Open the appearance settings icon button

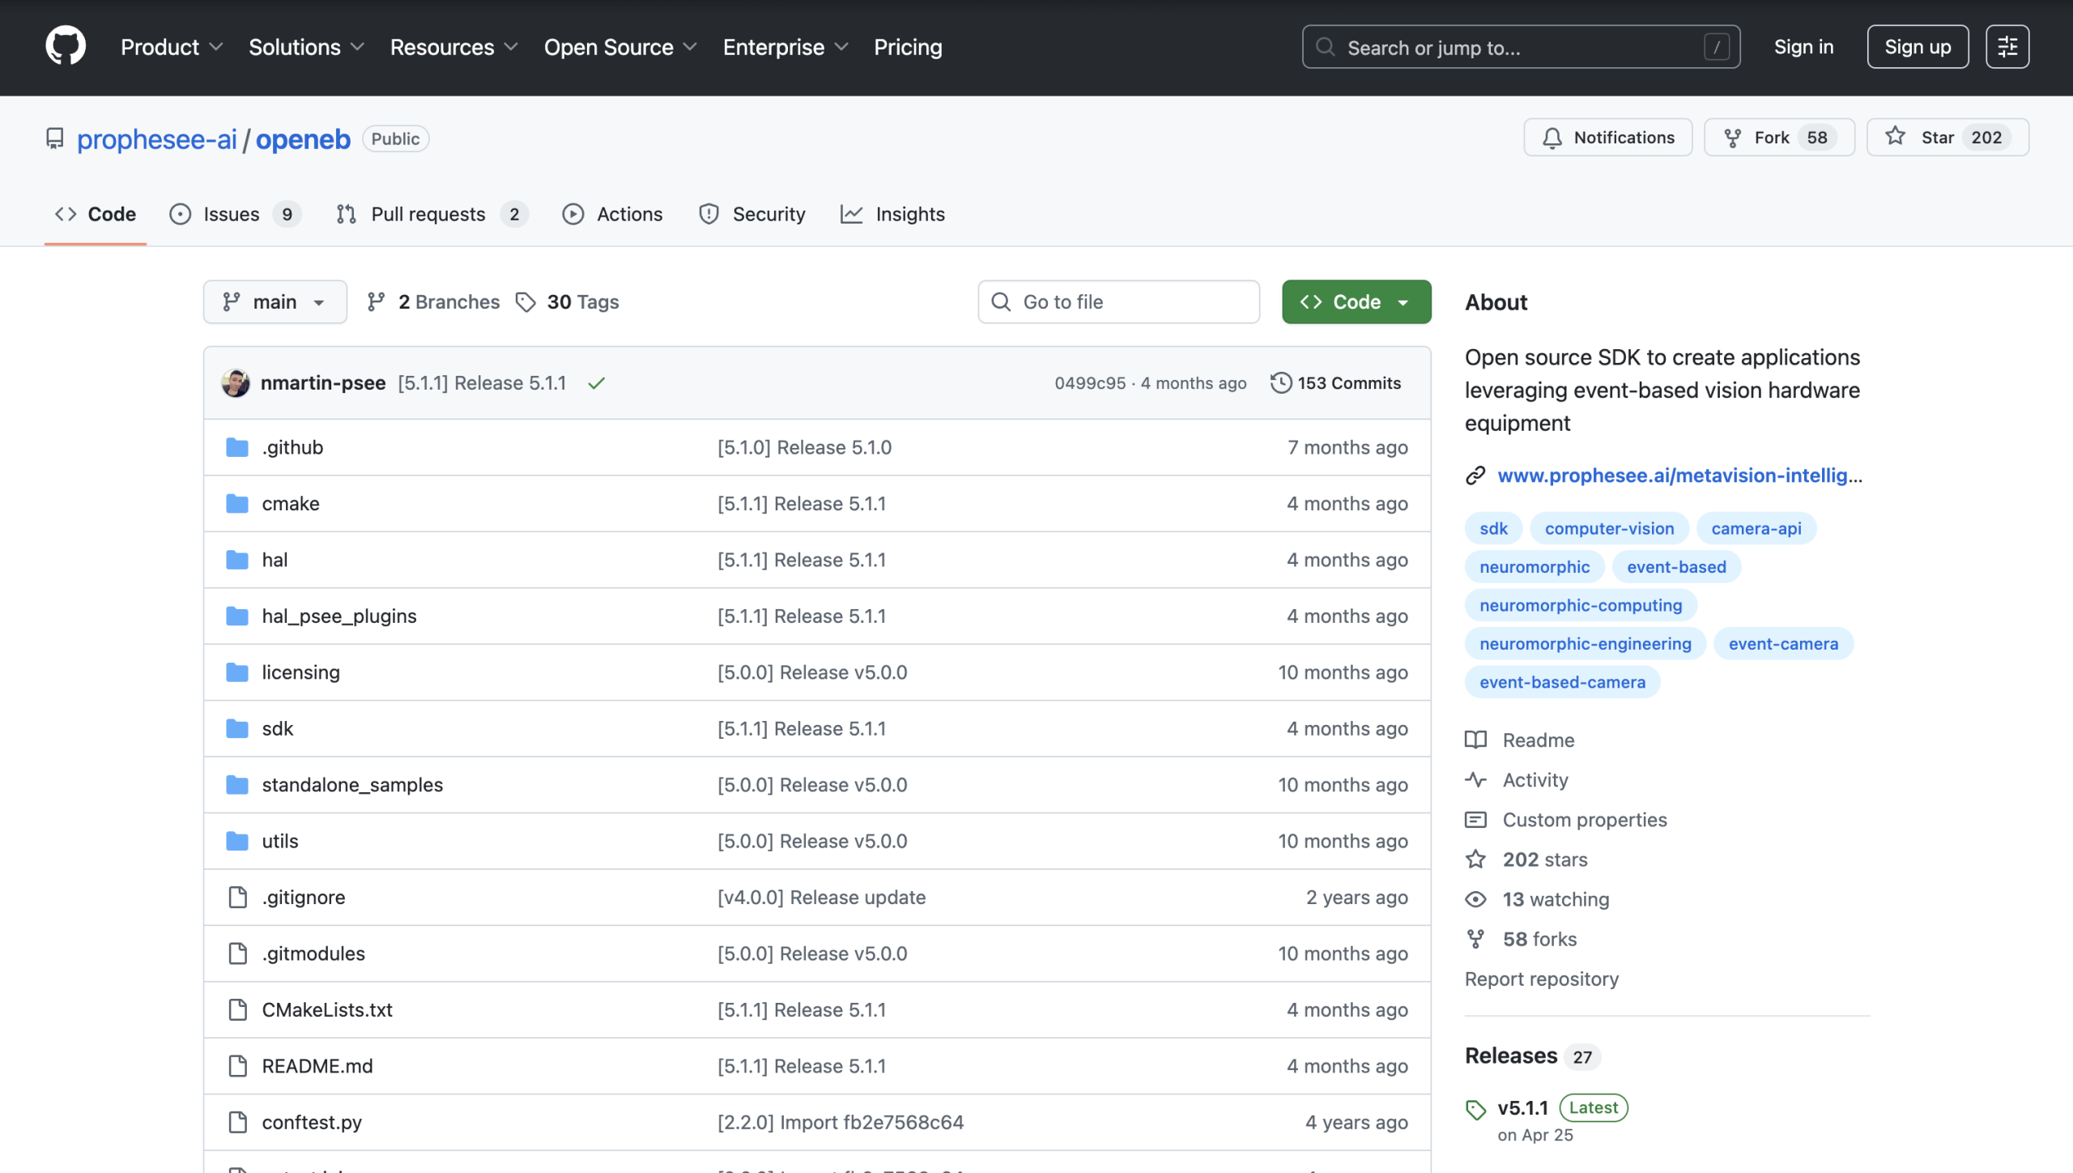tap(2007, 47)
